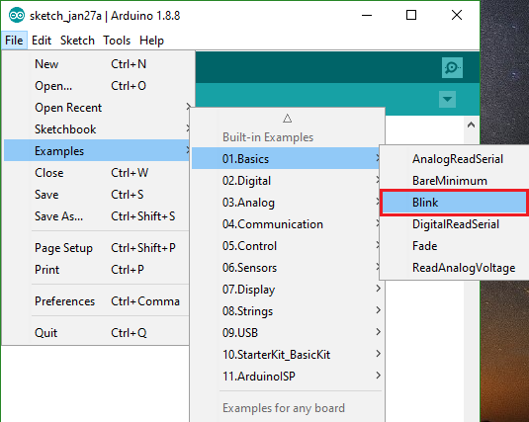Viewport: 529px width, 422px height.
Task: Select Quit in the File menu
Action: click(97, 333)
